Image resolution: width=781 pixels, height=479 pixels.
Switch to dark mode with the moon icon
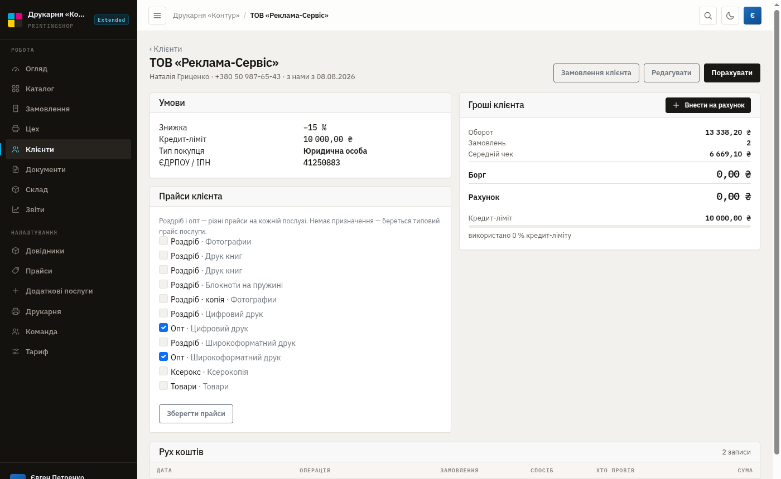click(730, 16)
